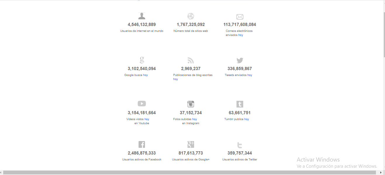Select the 2,486,875,333 Facebook users count
Screen dimensions: 385x175
[142, 153]
